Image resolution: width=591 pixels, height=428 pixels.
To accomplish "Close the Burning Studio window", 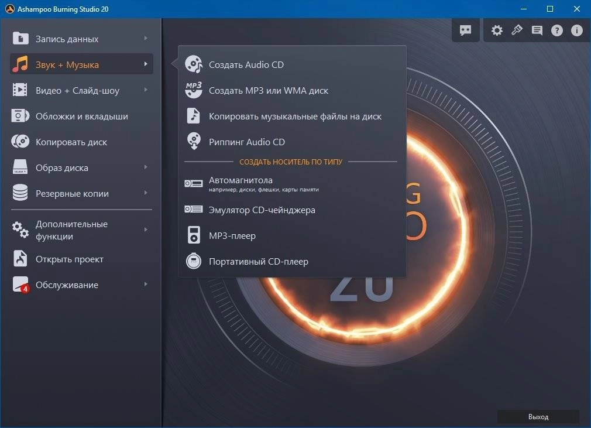I will [577, 9].
